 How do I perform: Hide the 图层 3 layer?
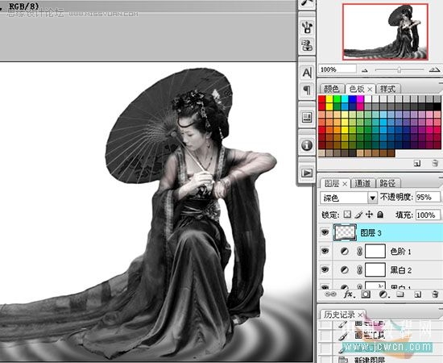(325, 232)
